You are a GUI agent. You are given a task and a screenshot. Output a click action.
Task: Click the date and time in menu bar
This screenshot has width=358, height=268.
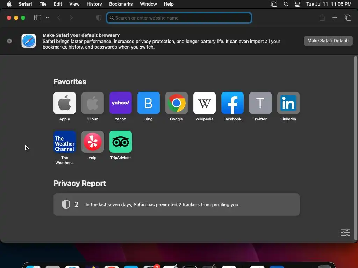tap(329, 4)
